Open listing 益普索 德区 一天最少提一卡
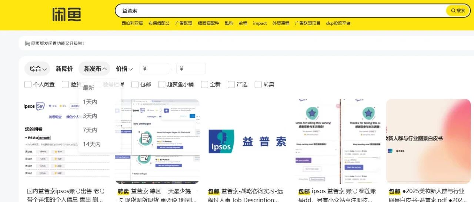Viewport: 474px width, 202px height. [x=157, y=195]
